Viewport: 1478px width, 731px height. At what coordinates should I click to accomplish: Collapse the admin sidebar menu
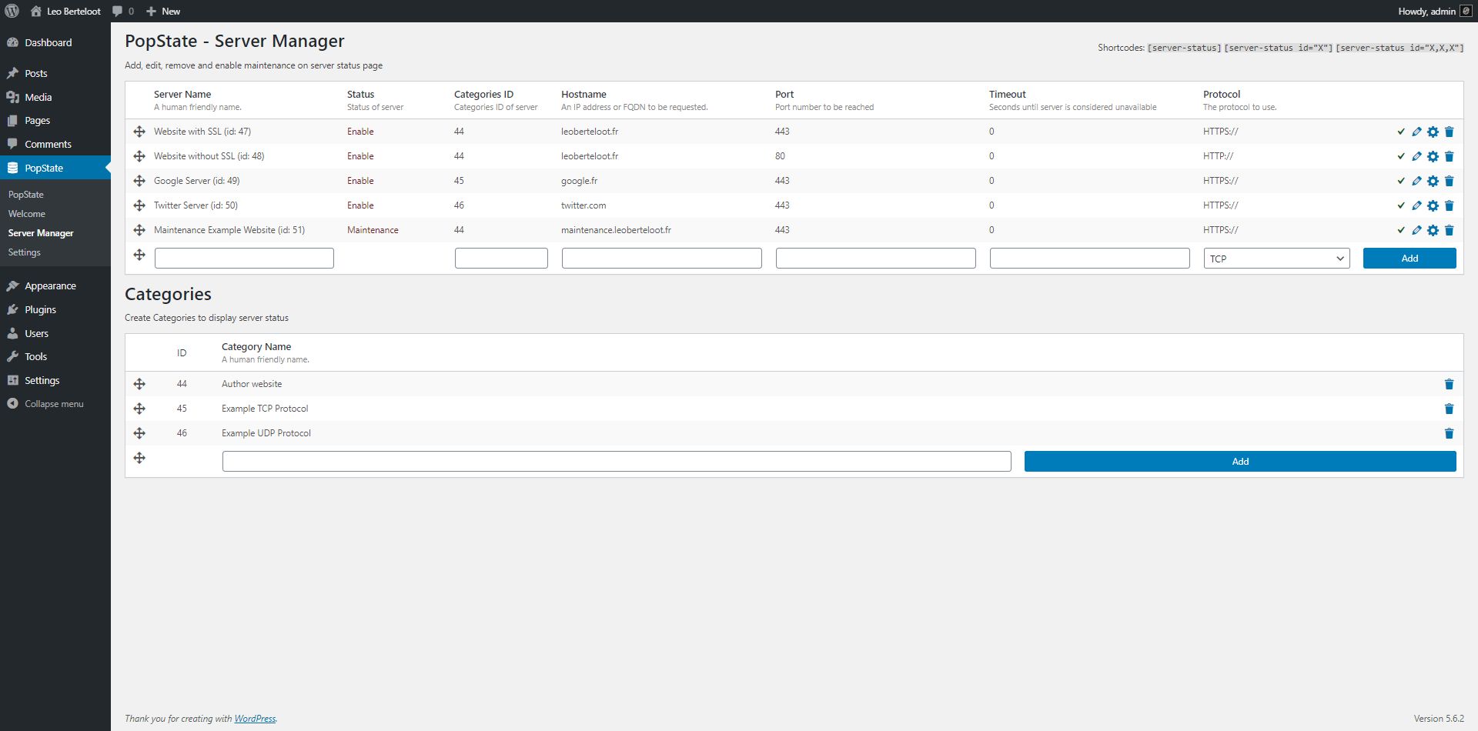click(45, 404)
